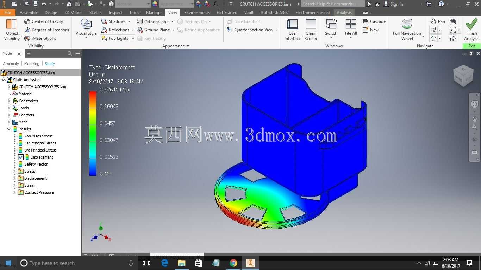
Task: Click the Undo arrow in quick access
Action: (44, 4)
